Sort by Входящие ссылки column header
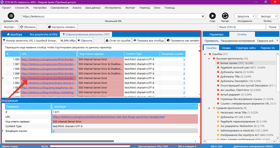Screen dimensions: 280x148 coord(173,54)
